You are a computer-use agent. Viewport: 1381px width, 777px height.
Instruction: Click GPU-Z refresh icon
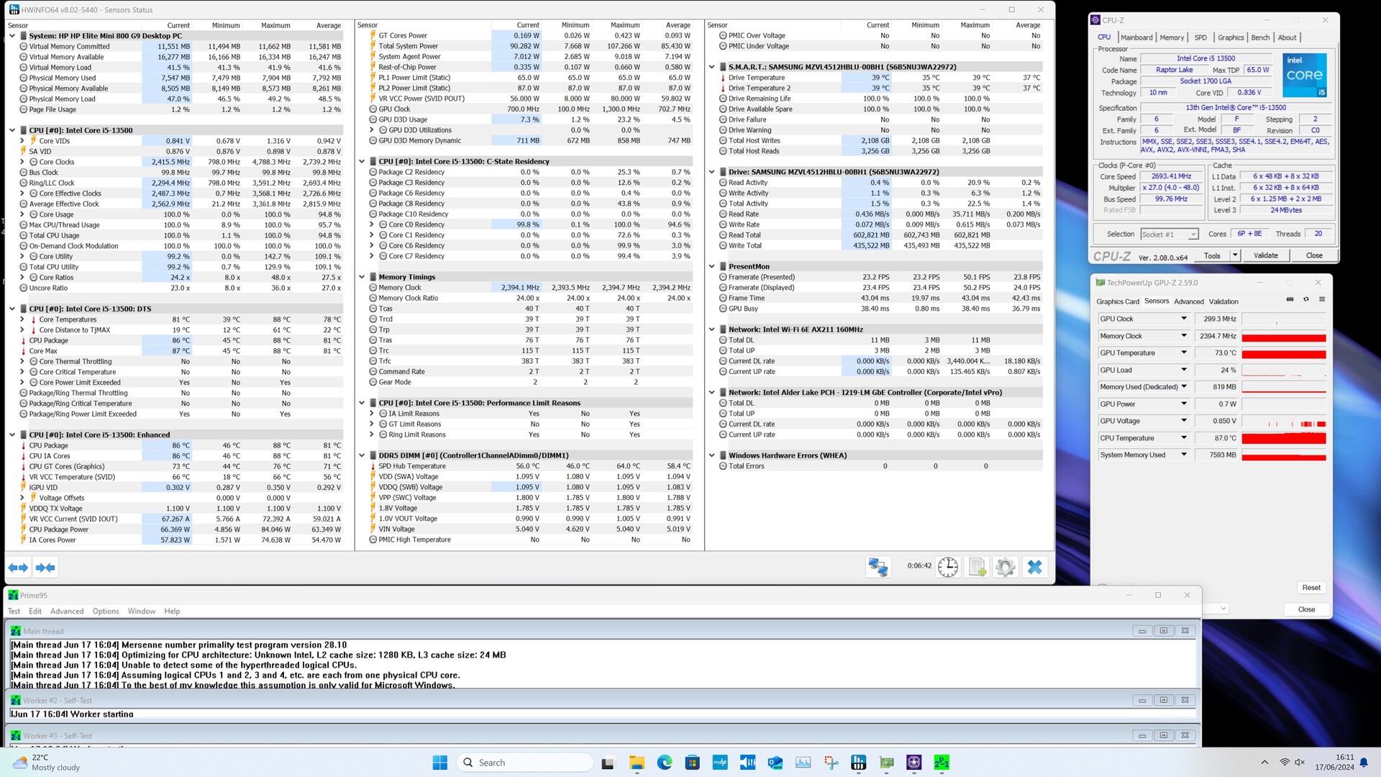pos(1306,299)
